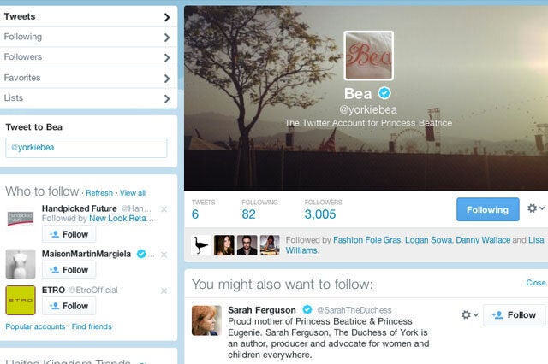Expand the Favorites chevron arrow
The image size is (548, 364).
click(x=167, y=79)
